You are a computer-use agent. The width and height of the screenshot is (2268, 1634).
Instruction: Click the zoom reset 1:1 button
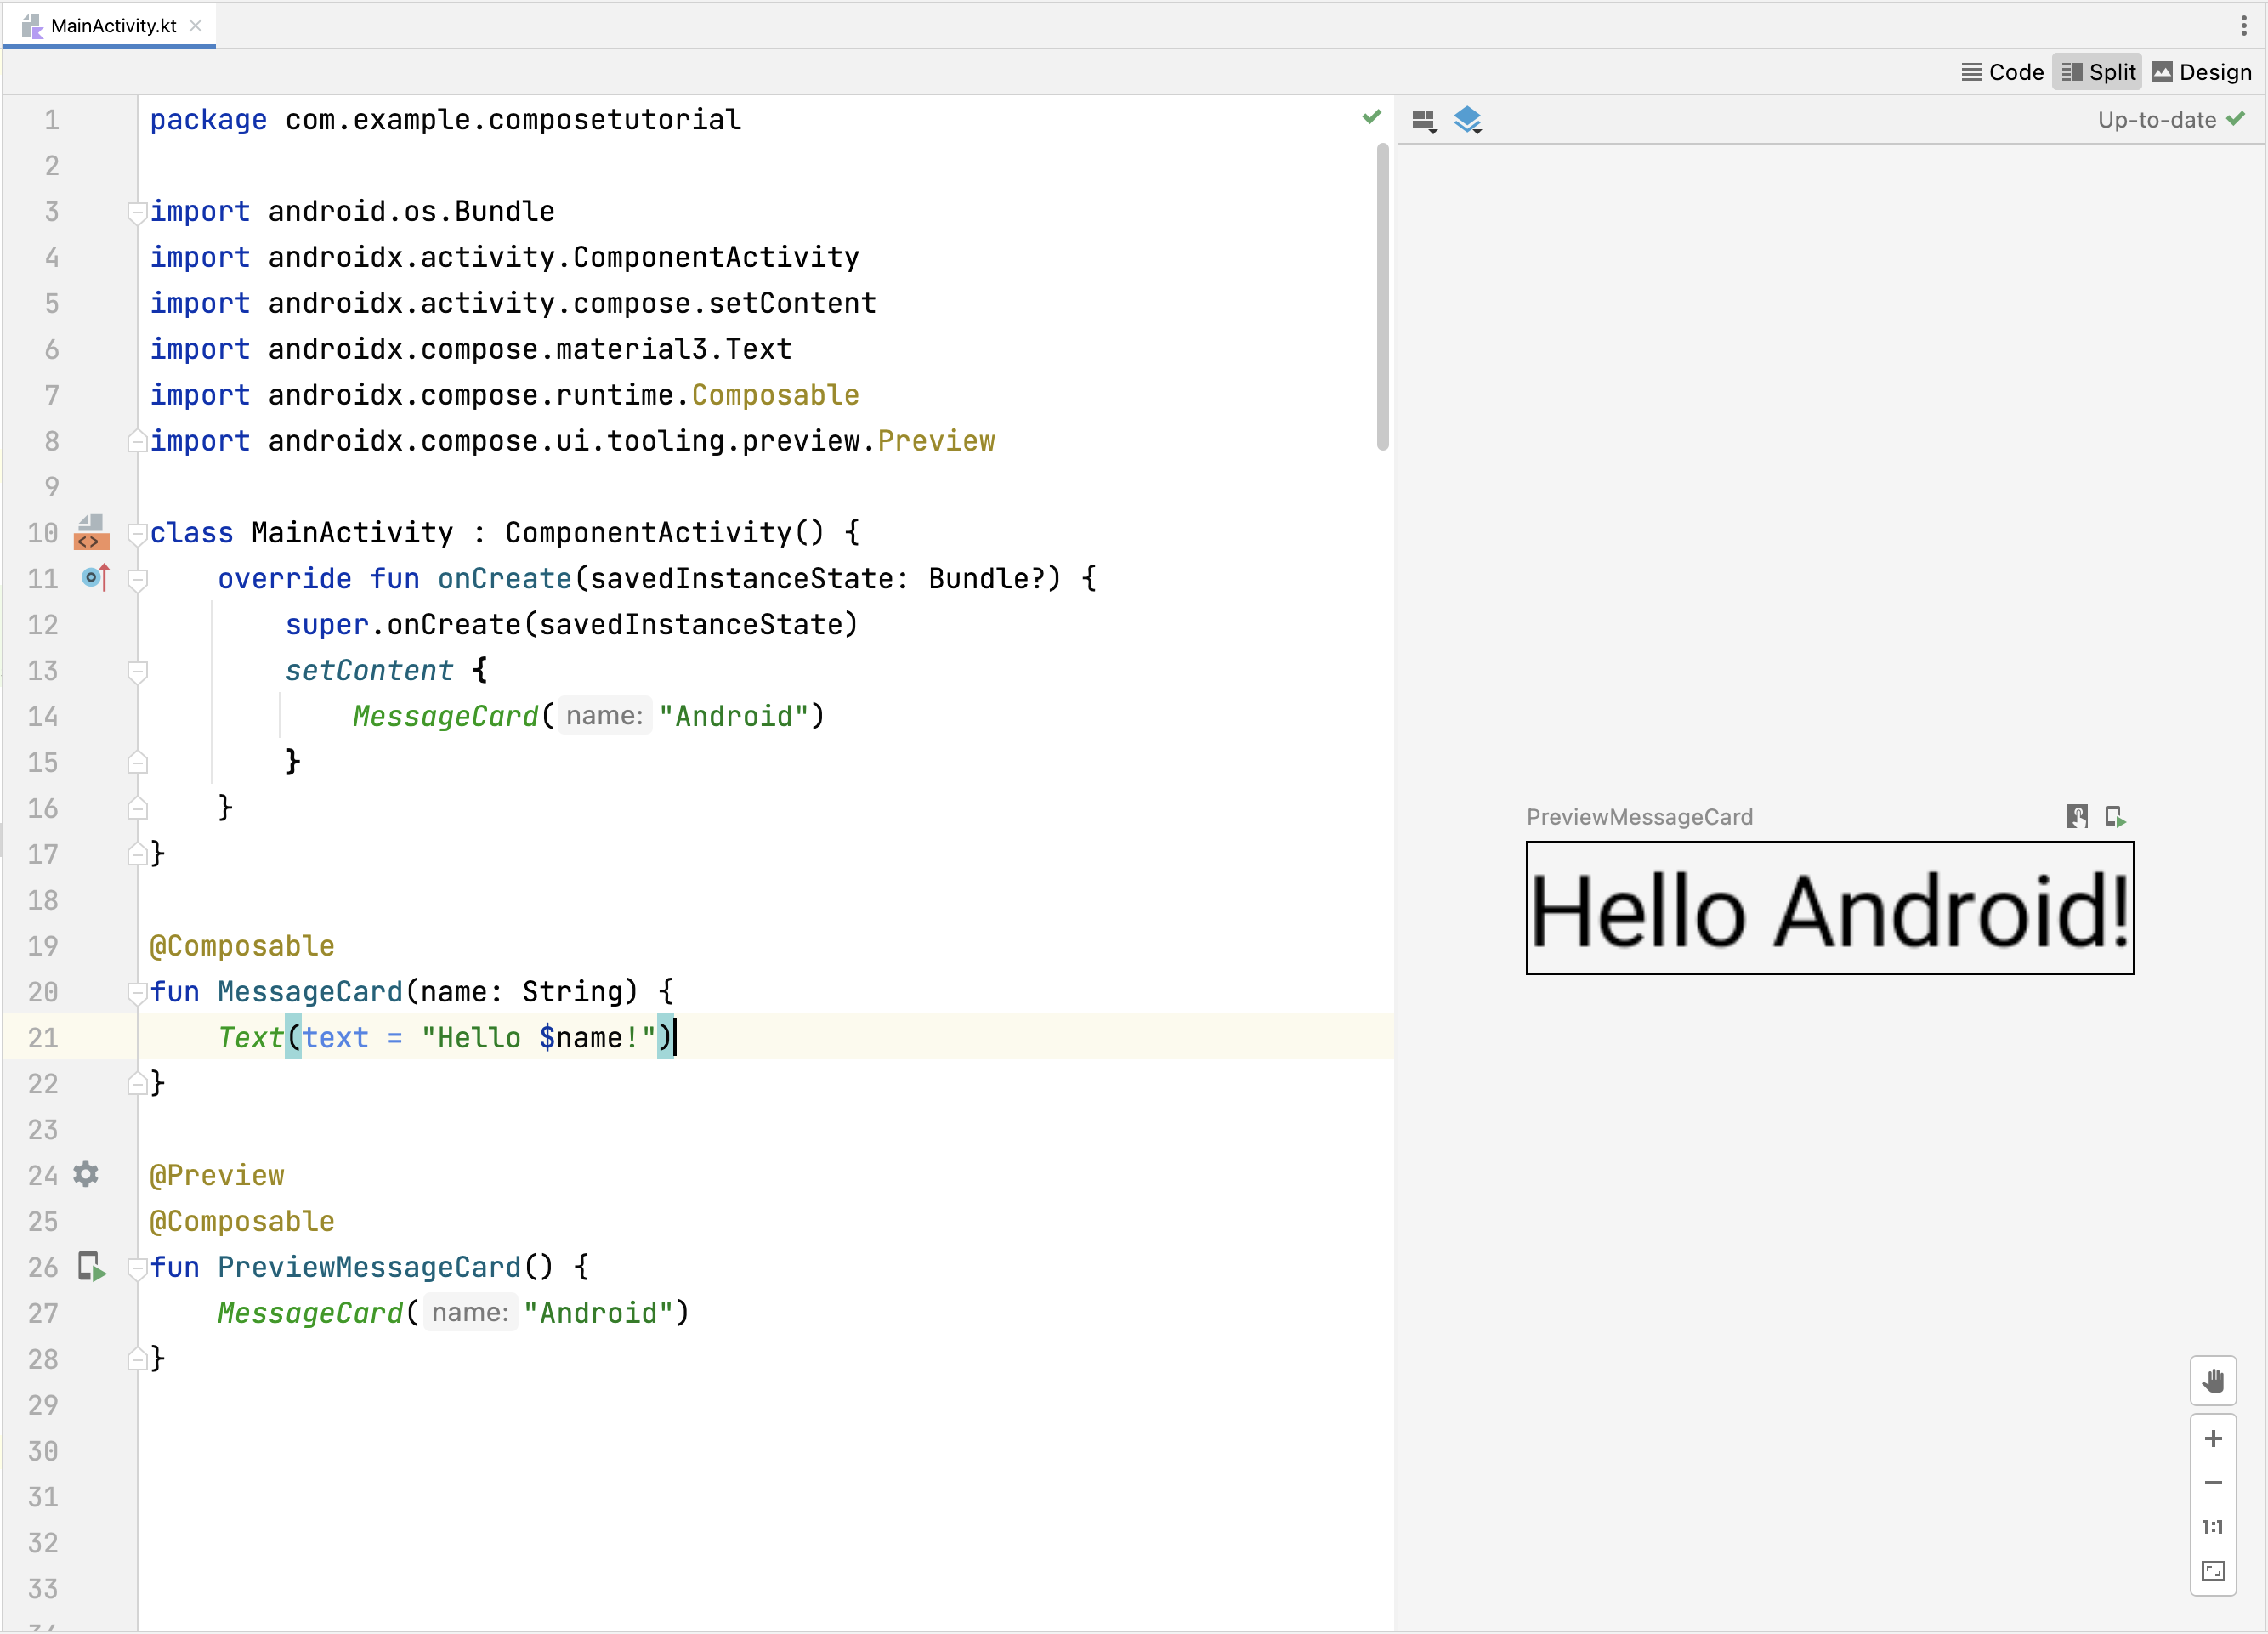coord(2215,1525)
